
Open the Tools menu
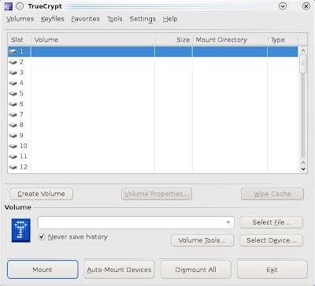pyautogui.click(x=115, y=19)
